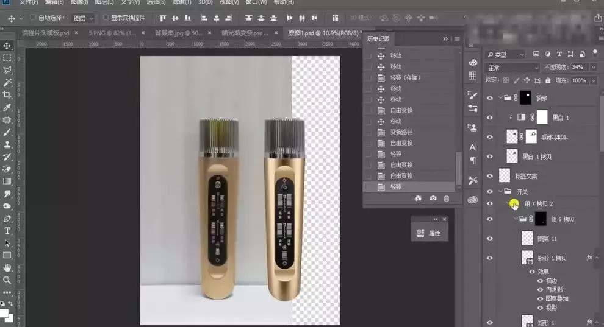Lock transparent pixels of the layer
The width and height of the screenshot is (604, 327).
506,80
